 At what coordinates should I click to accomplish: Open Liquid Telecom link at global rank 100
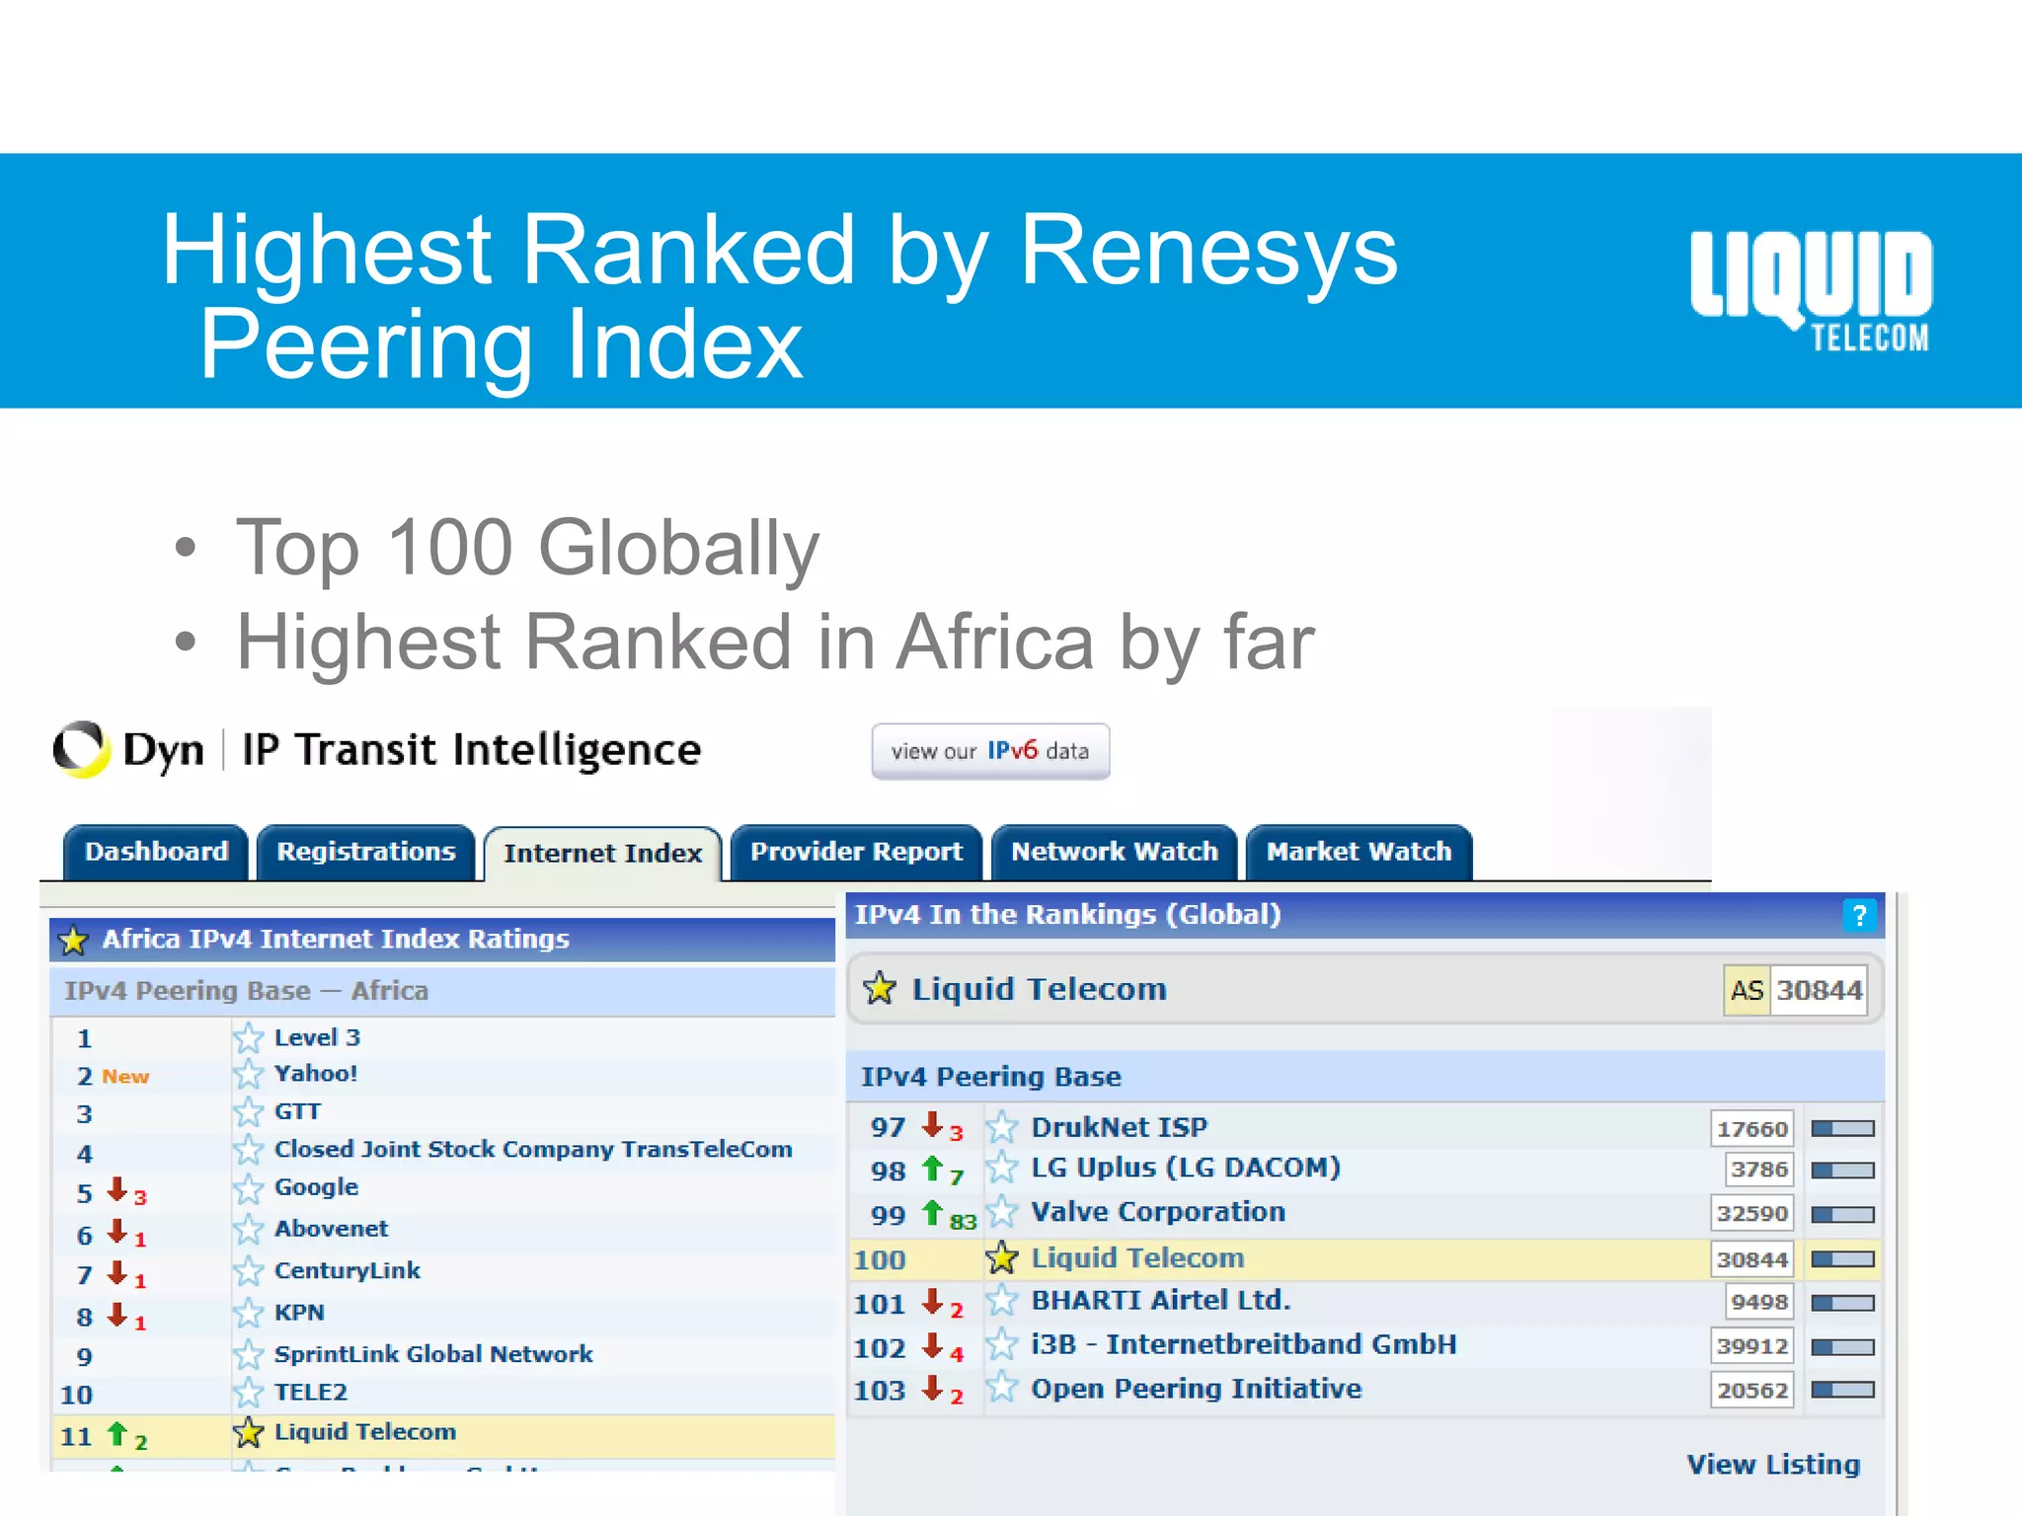point(1137,1258)
